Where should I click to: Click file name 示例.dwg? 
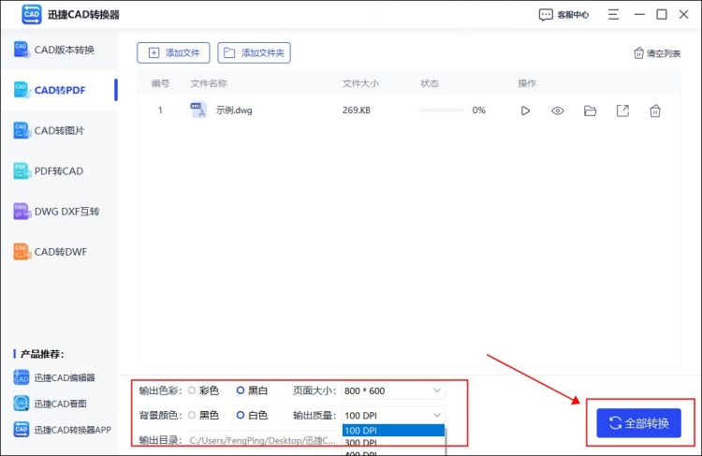point(234,110)
